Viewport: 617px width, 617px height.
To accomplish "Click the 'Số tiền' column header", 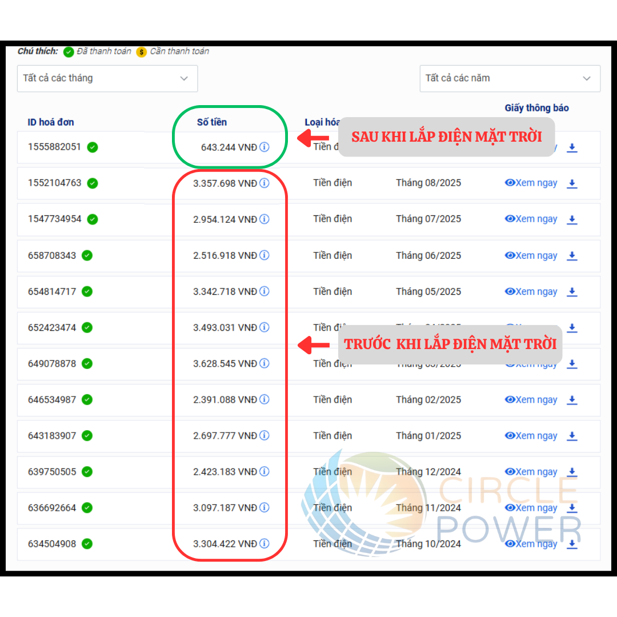I will (212, 122).
